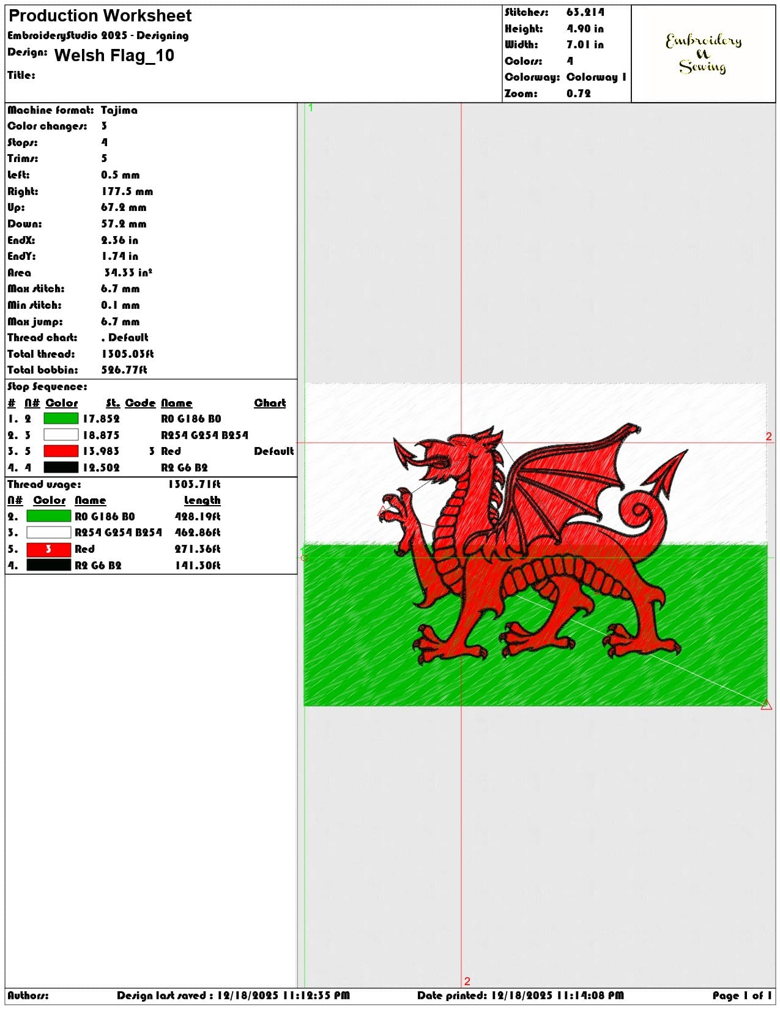
Task: Select the white swatch under Thread usage
Action: pos(49,533)
